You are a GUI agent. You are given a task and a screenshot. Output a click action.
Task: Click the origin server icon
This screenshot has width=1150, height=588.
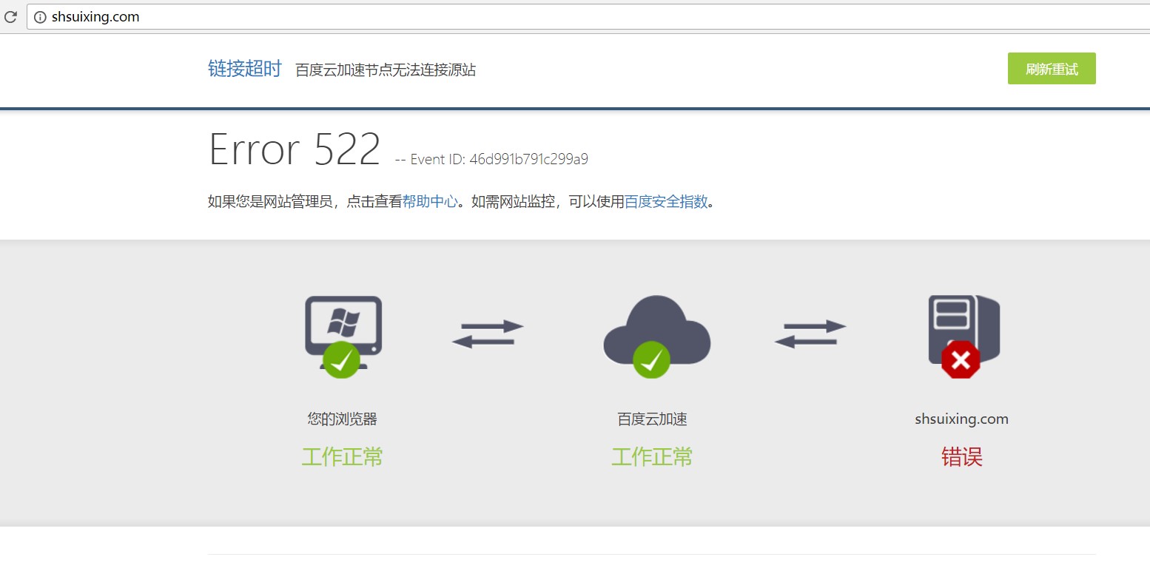[964, 330]
